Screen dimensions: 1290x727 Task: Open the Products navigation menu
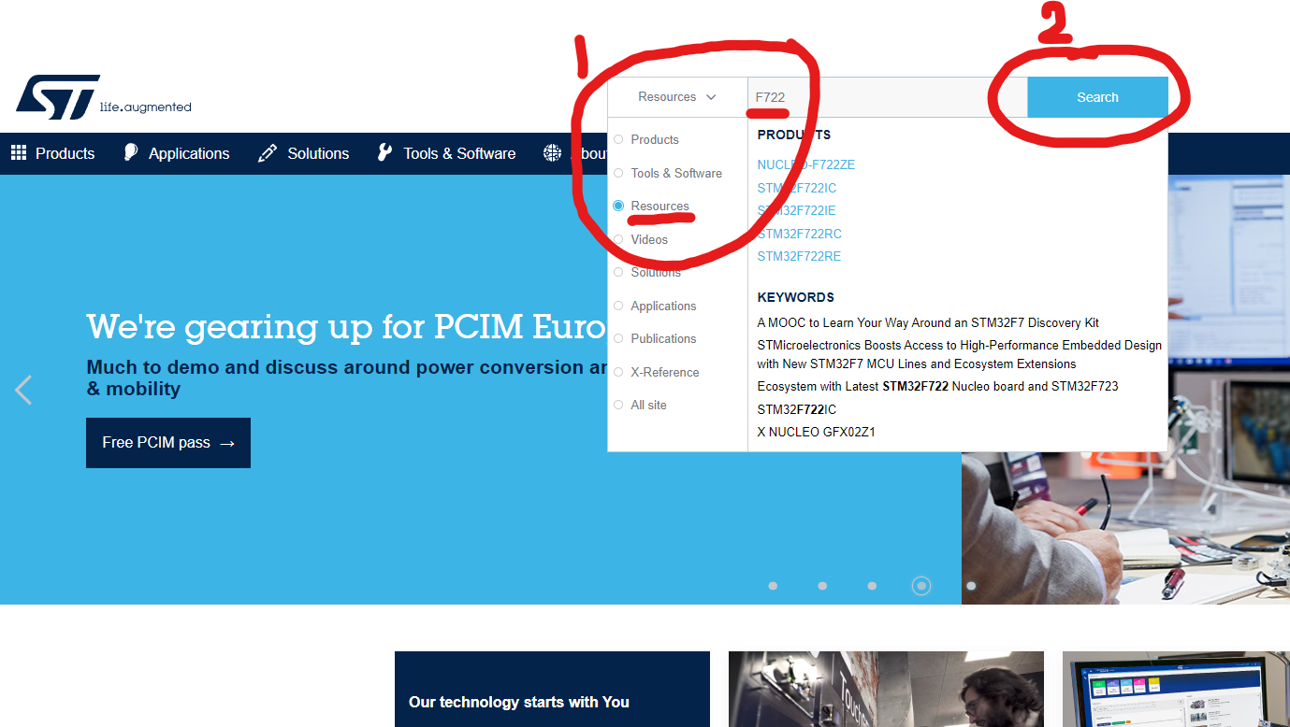pyautogui.click(x=65, y=153)
